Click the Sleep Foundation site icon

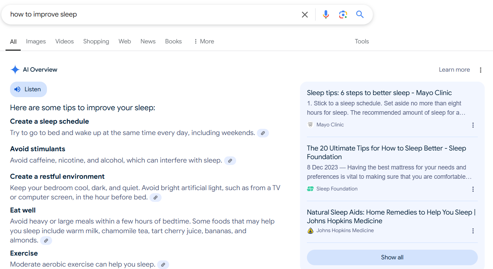tap(310, 189)
